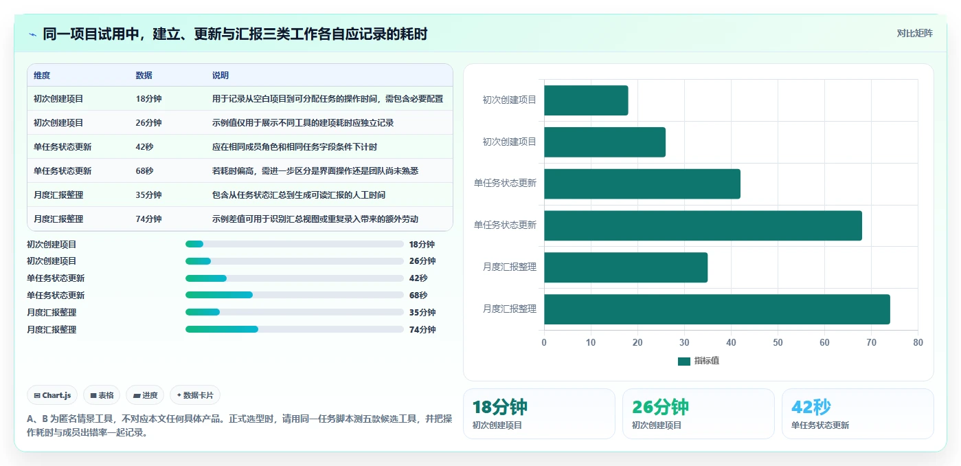
Task: Click the description starting 示例值仅用于展示
Action: (x=303, y=123)
